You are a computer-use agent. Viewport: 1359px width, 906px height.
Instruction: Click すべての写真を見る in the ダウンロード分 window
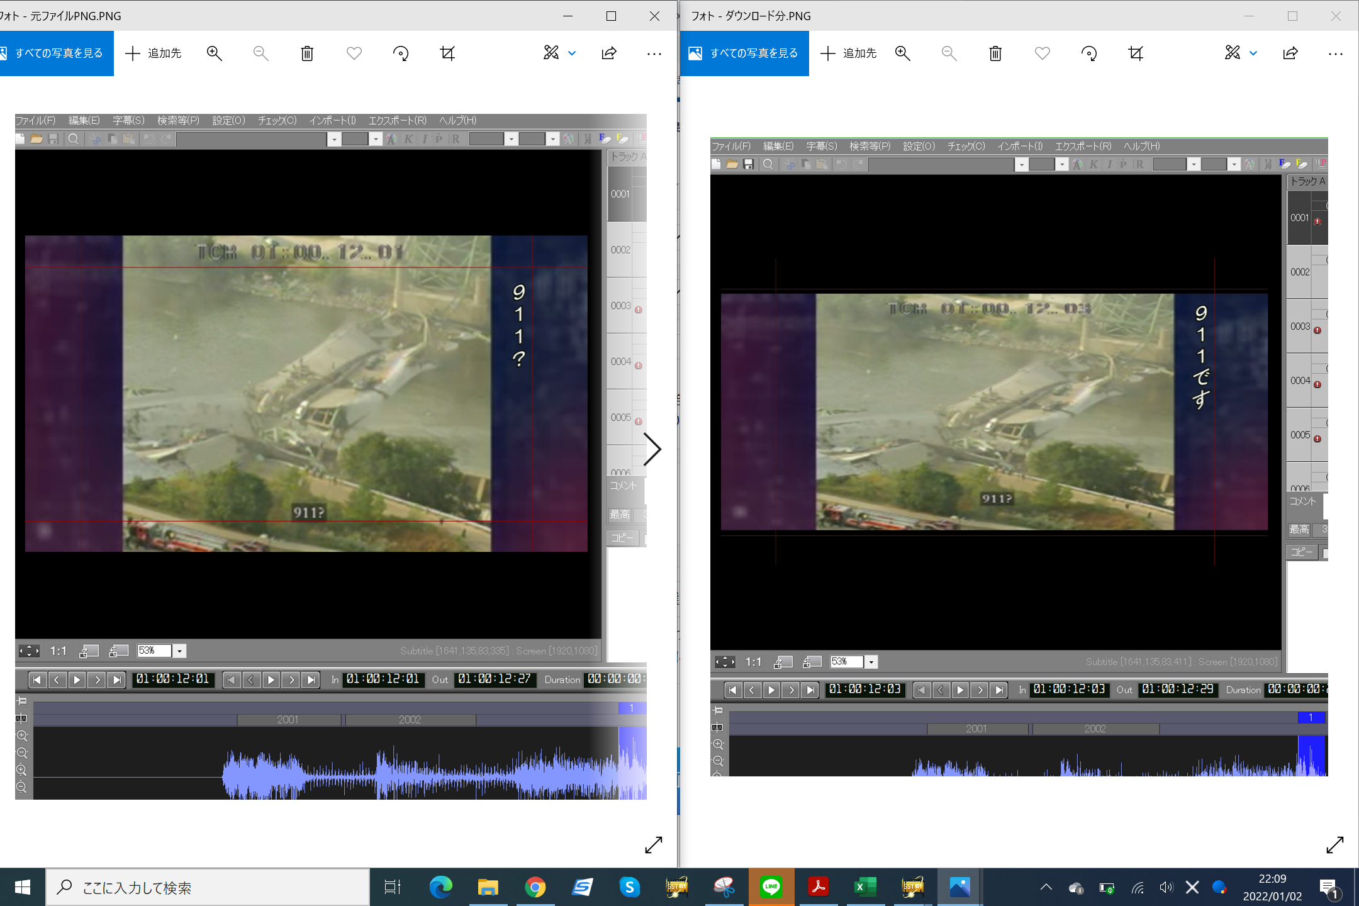pos(745,53)
